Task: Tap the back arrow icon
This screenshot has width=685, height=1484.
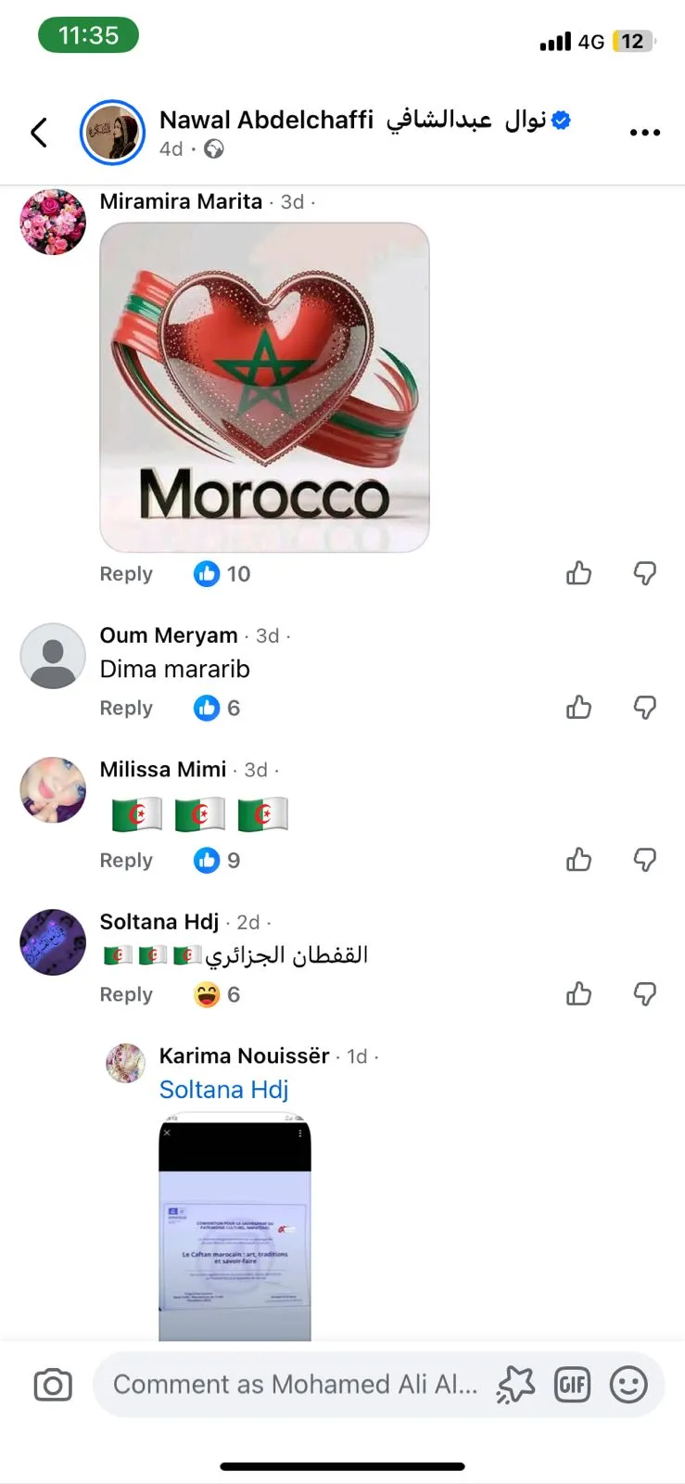Action: [39, 133]
